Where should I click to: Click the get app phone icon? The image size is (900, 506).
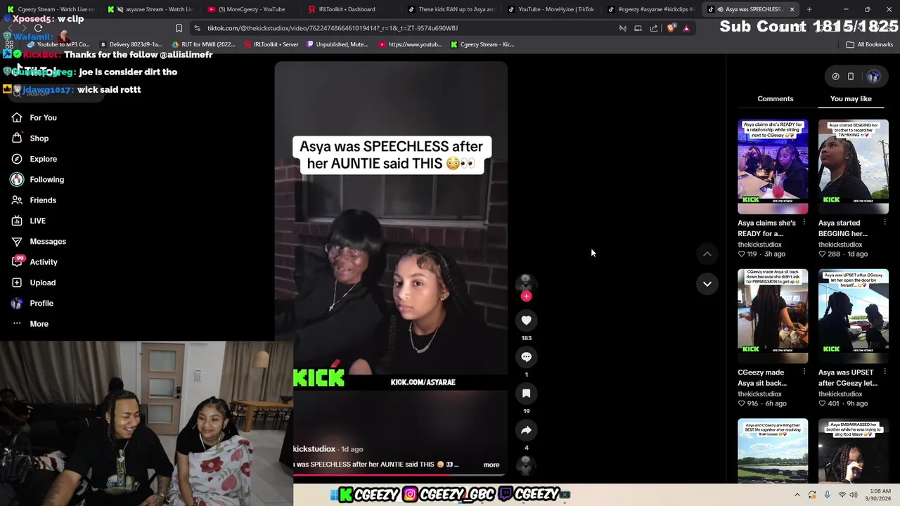[850, 77]
